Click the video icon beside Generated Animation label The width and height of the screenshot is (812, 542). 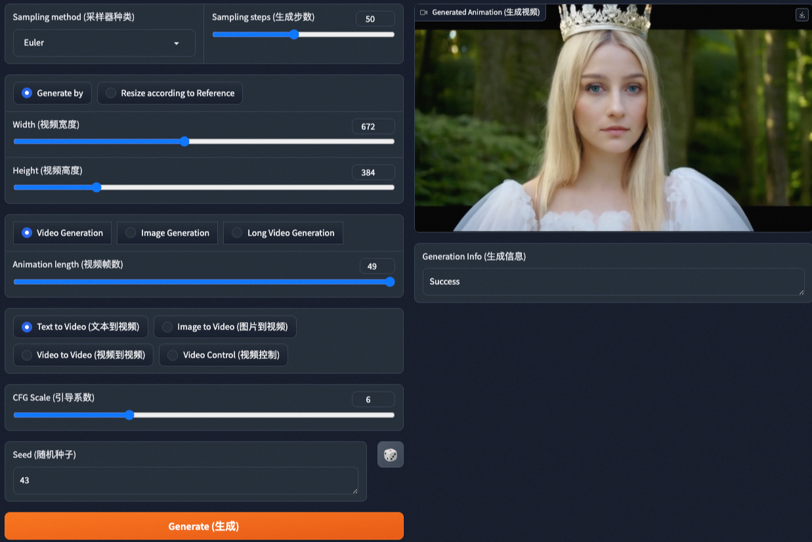(x=423, y=12)
